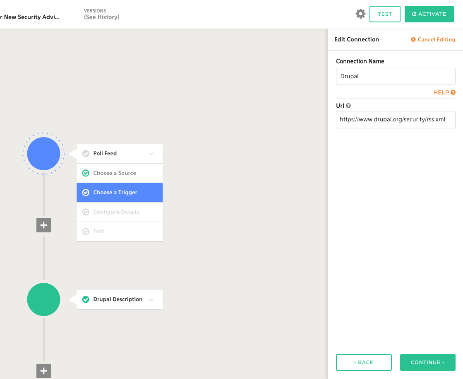
Task: Click the Url help question mark icon
Action: pos(348,106)
